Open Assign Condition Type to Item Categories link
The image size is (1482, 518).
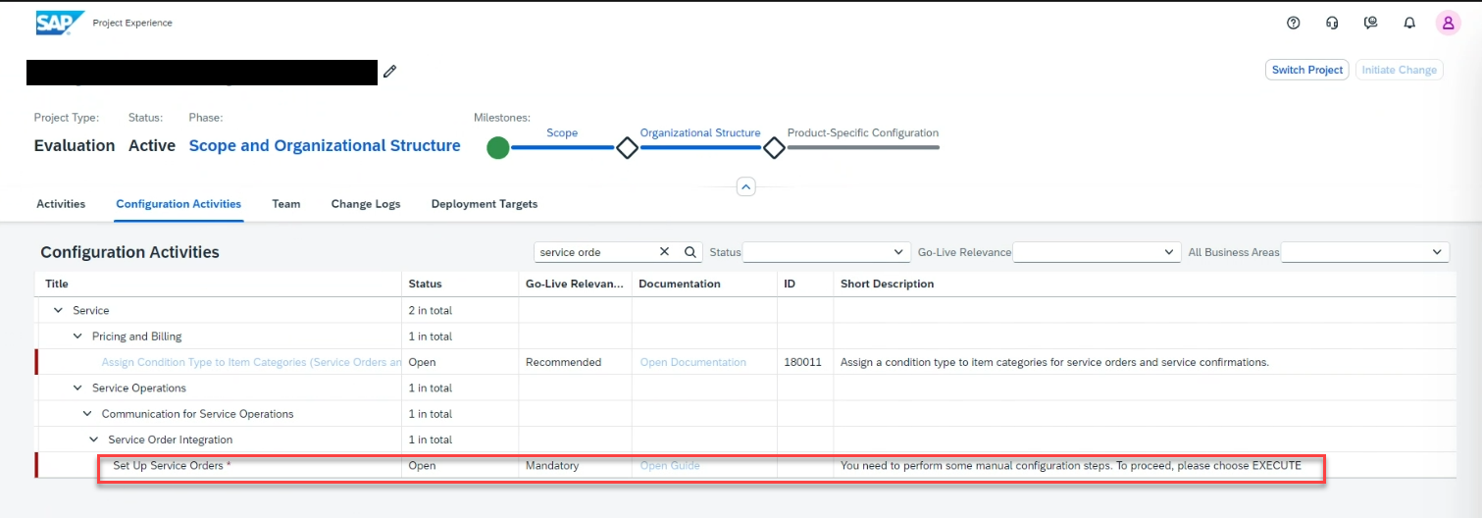click(x=252, y=362)
